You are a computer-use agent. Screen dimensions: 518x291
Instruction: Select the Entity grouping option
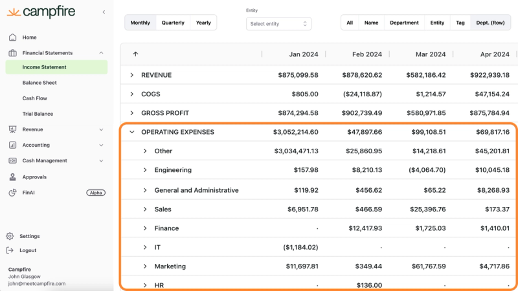(437, 23)
